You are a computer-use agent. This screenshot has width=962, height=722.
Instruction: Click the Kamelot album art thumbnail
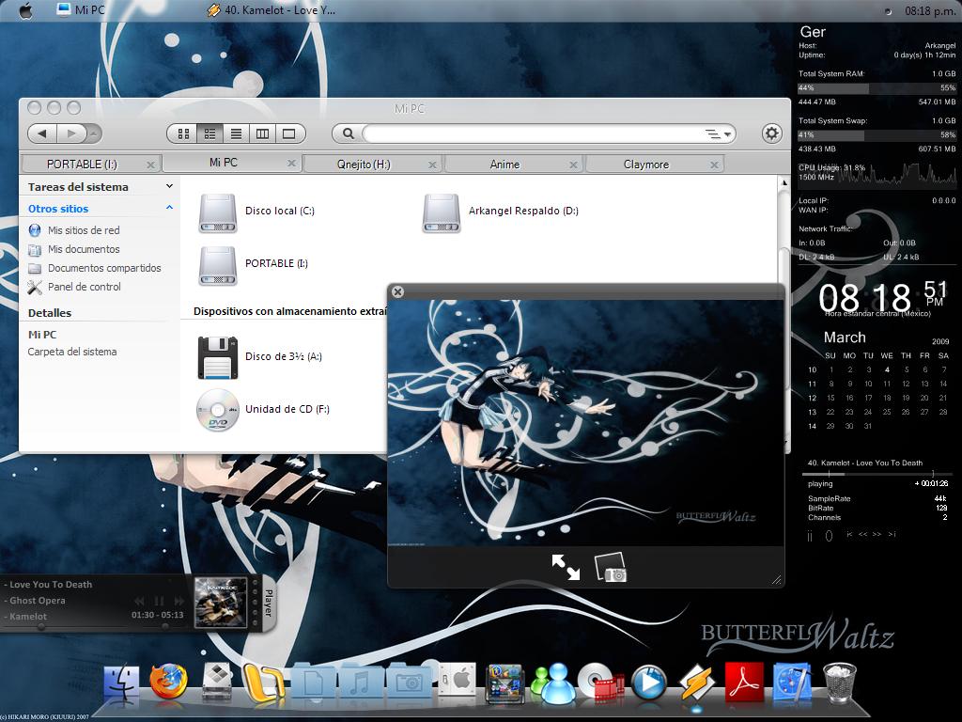coord(221,603)
